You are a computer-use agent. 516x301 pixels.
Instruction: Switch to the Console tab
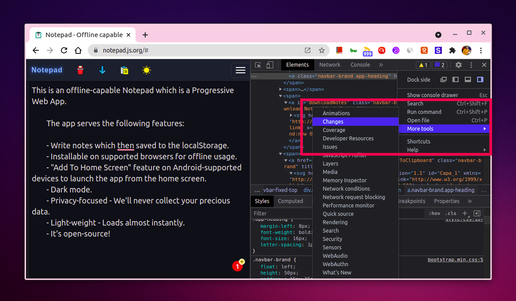pyautogui.click(x=360, y=65)
